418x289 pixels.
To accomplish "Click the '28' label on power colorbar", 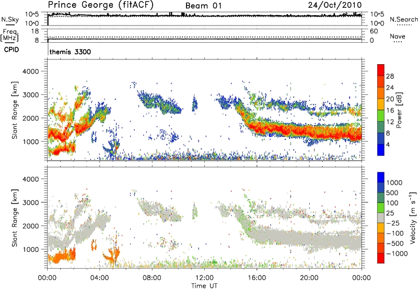I will (390, 76).
